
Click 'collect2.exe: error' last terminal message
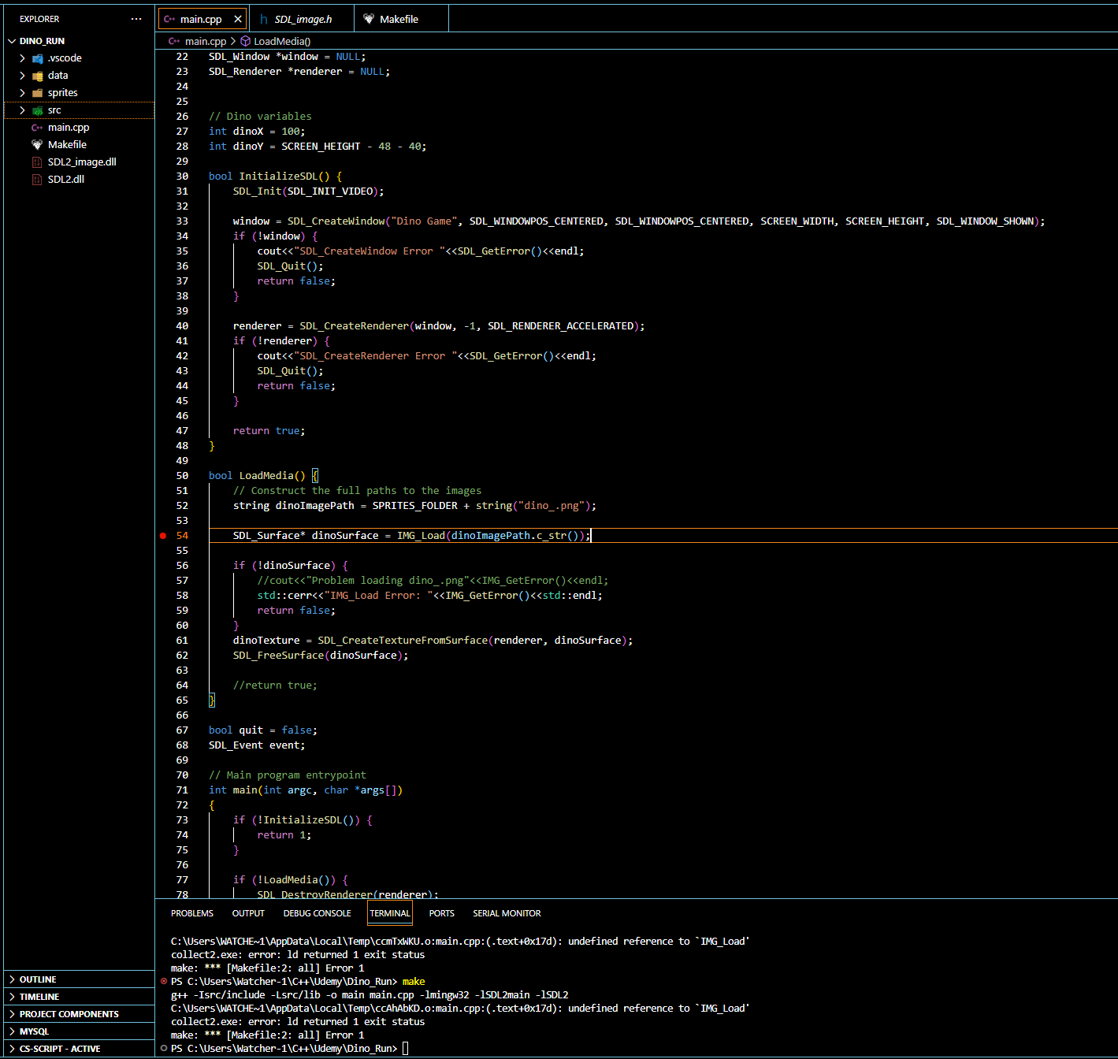point(298,1022)
